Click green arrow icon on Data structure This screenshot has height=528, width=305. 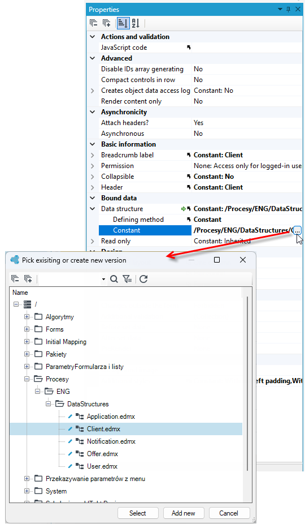click(184, 209)
